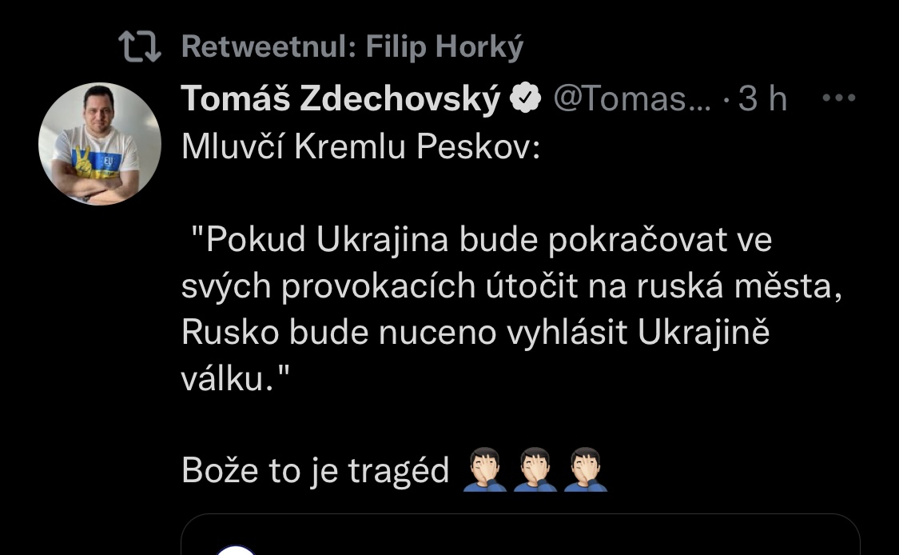Click the quoted tweet's author avatar

pyautogui.click(x=237, y=549)
